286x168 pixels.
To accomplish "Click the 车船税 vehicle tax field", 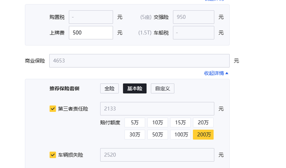I will [193, 33].
